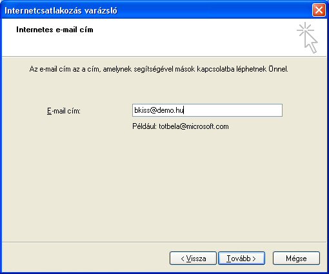Proceed with the Tovább button
The image size is (329, 274).
[241, 258]
